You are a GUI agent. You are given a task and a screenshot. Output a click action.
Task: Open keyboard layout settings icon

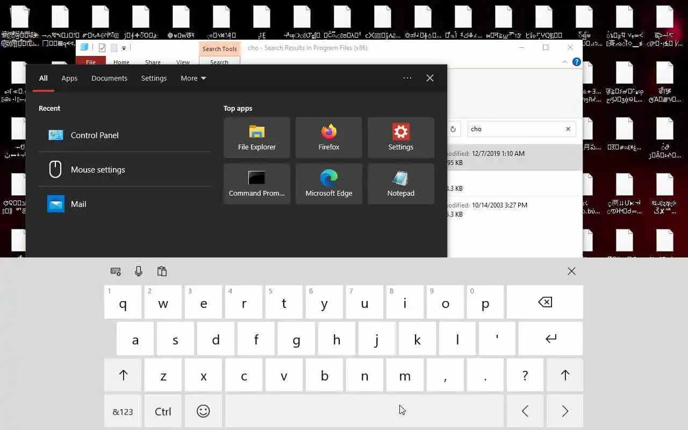click(116, 271)
